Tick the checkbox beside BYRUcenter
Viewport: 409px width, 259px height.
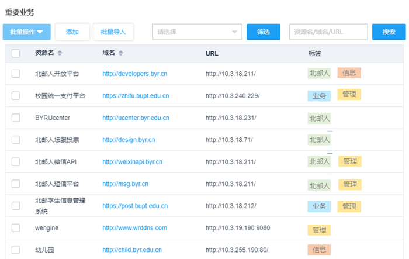tap(16, 118)
